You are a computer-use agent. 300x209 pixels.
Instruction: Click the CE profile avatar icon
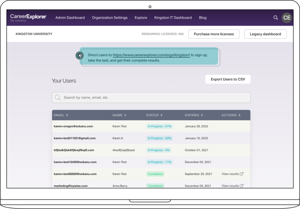tap(287, 18)
